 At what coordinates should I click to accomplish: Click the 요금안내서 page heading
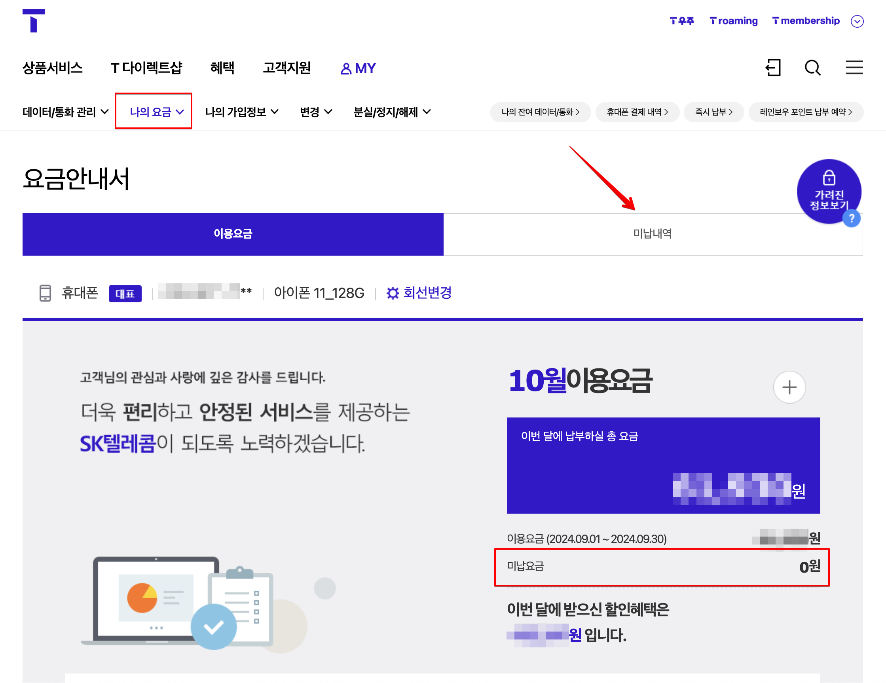(76, 179)
